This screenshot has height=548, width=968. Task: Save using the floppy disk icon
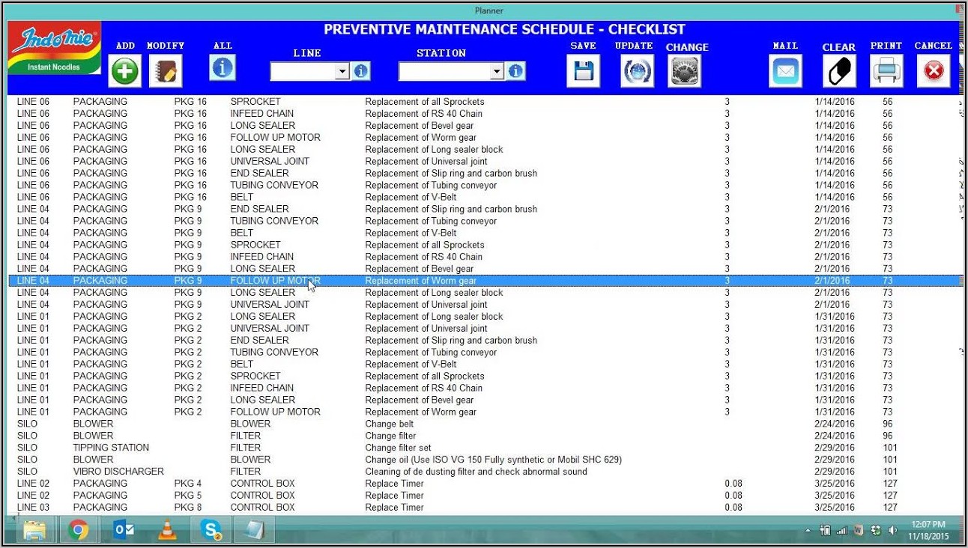[x=583, y=72]
